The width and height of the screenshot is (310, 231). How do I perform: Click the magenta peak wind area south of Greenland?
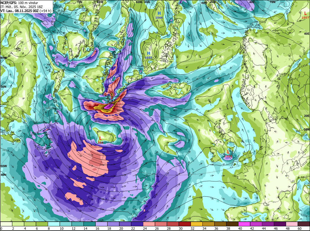(x=108, y=106)
